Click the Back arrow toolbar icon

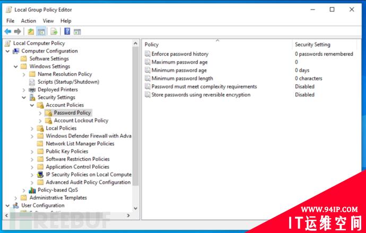click(x=8, y=31)
